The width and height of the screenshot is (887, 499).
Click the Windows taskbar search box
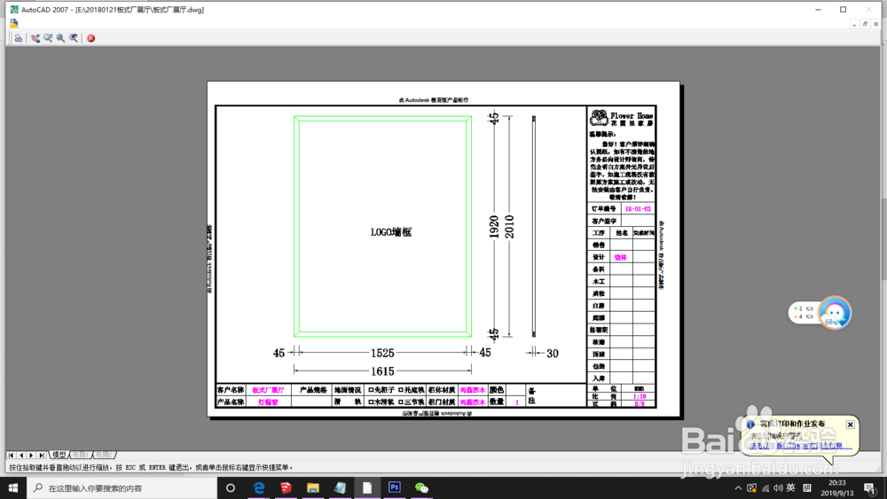[x=122, y=487]
